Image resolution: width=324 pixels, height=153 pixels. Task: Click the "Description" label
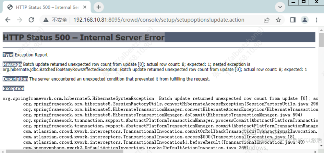(15, 79)
